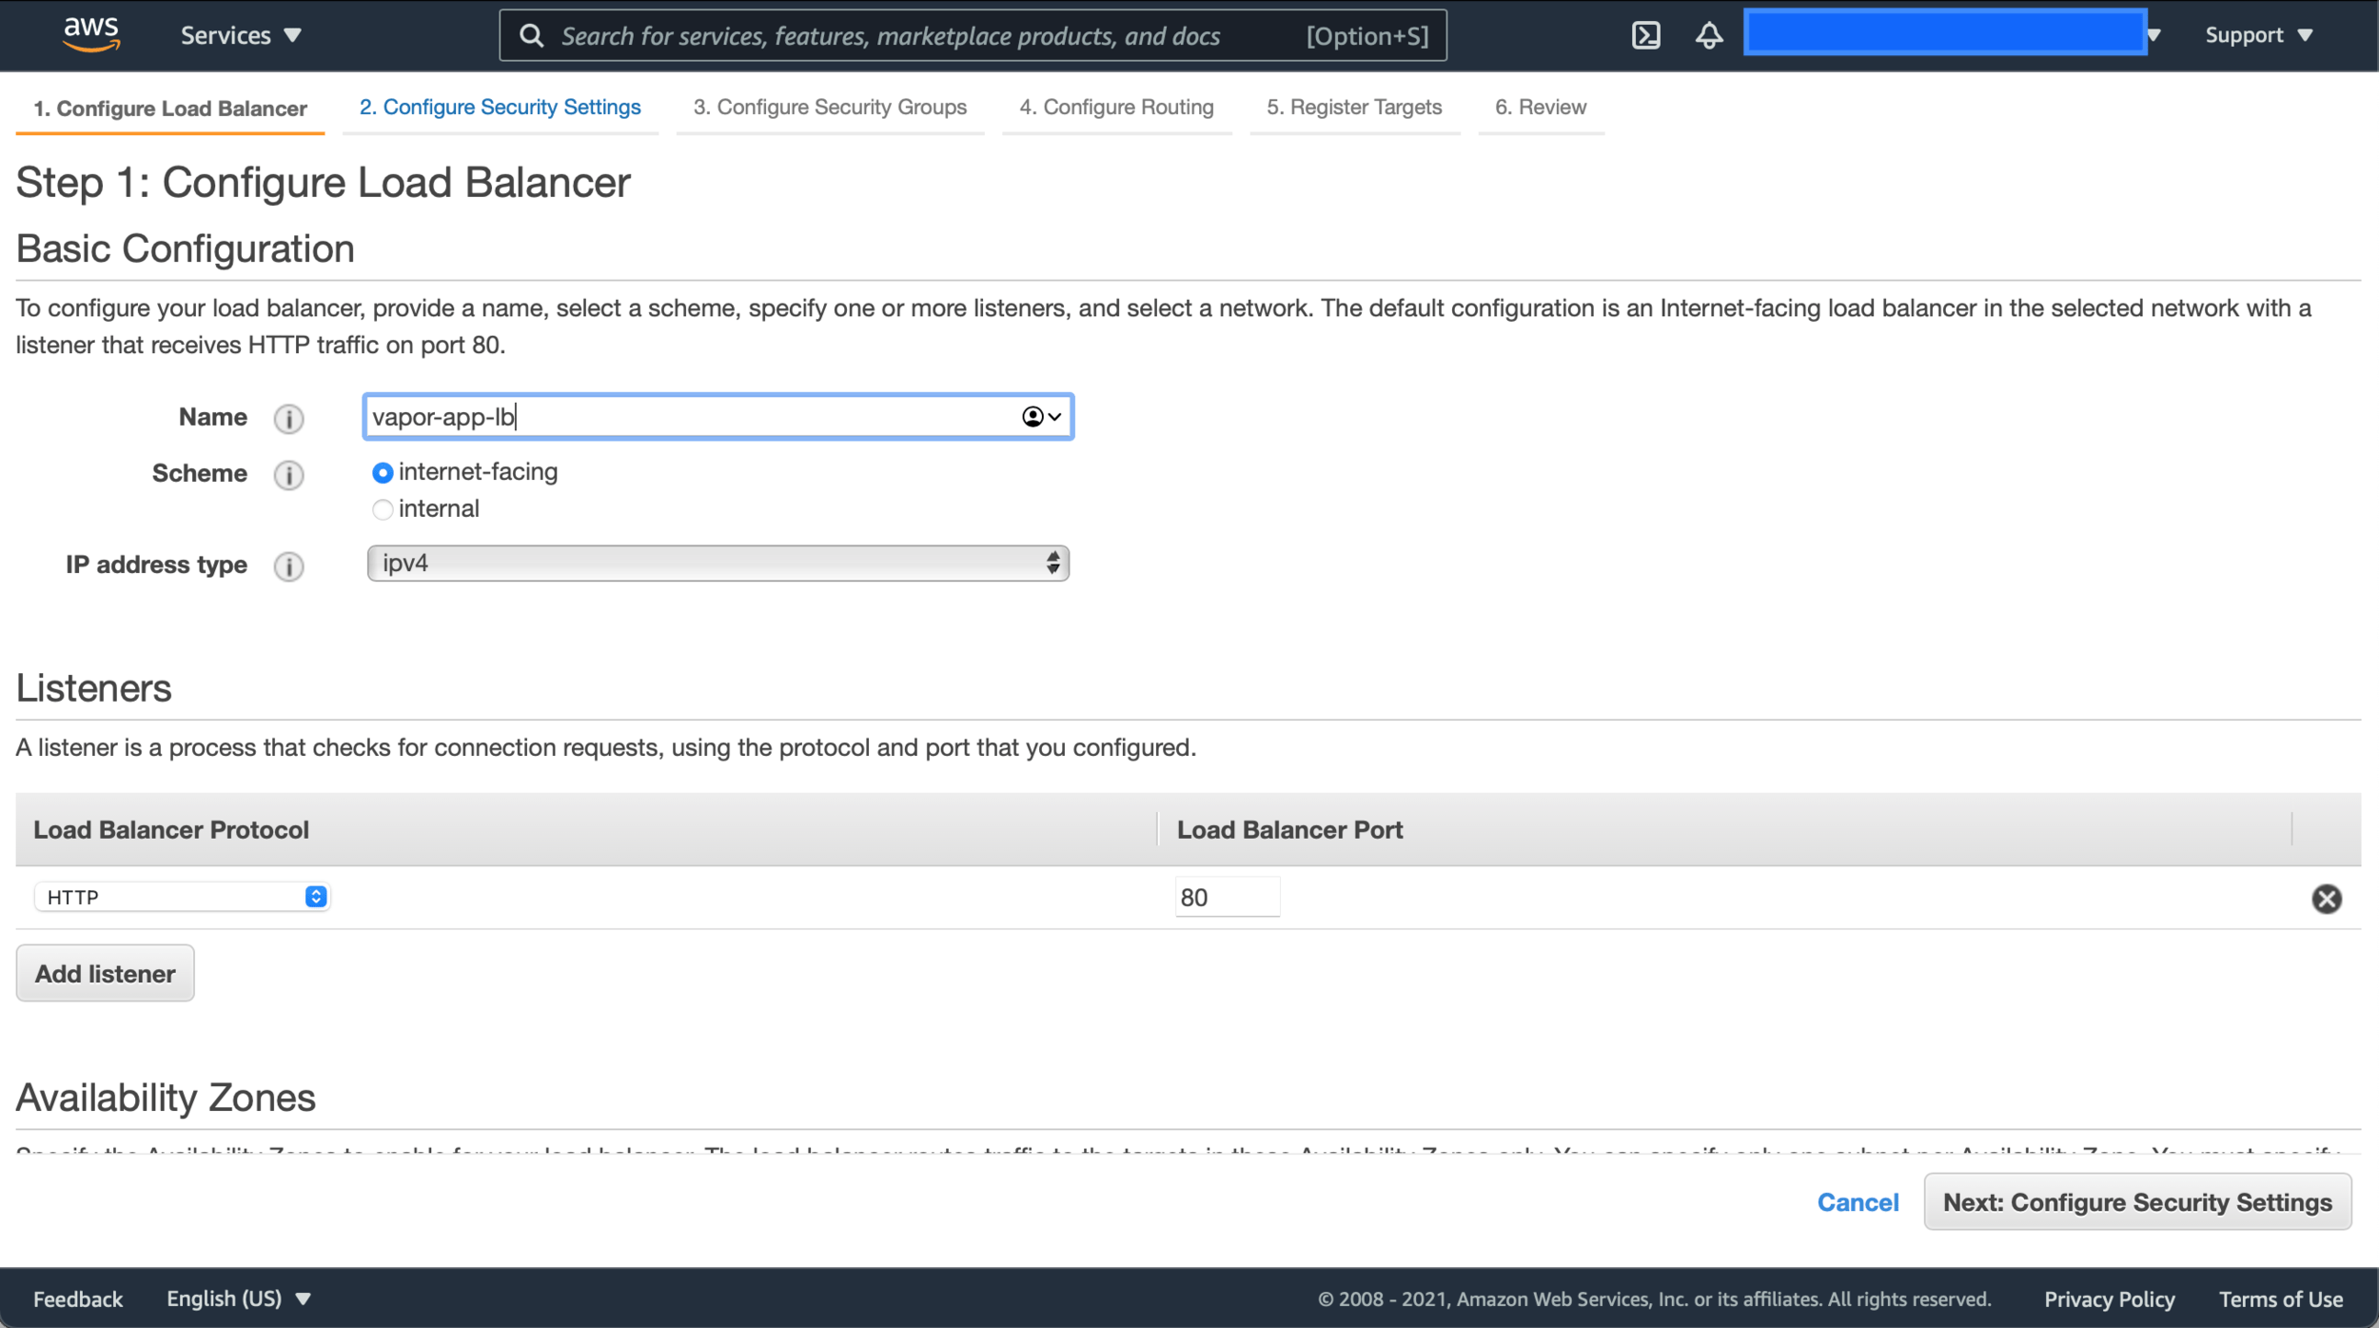
Task: Open the CloudShell terminal icon
Action: coord(1645,35)
